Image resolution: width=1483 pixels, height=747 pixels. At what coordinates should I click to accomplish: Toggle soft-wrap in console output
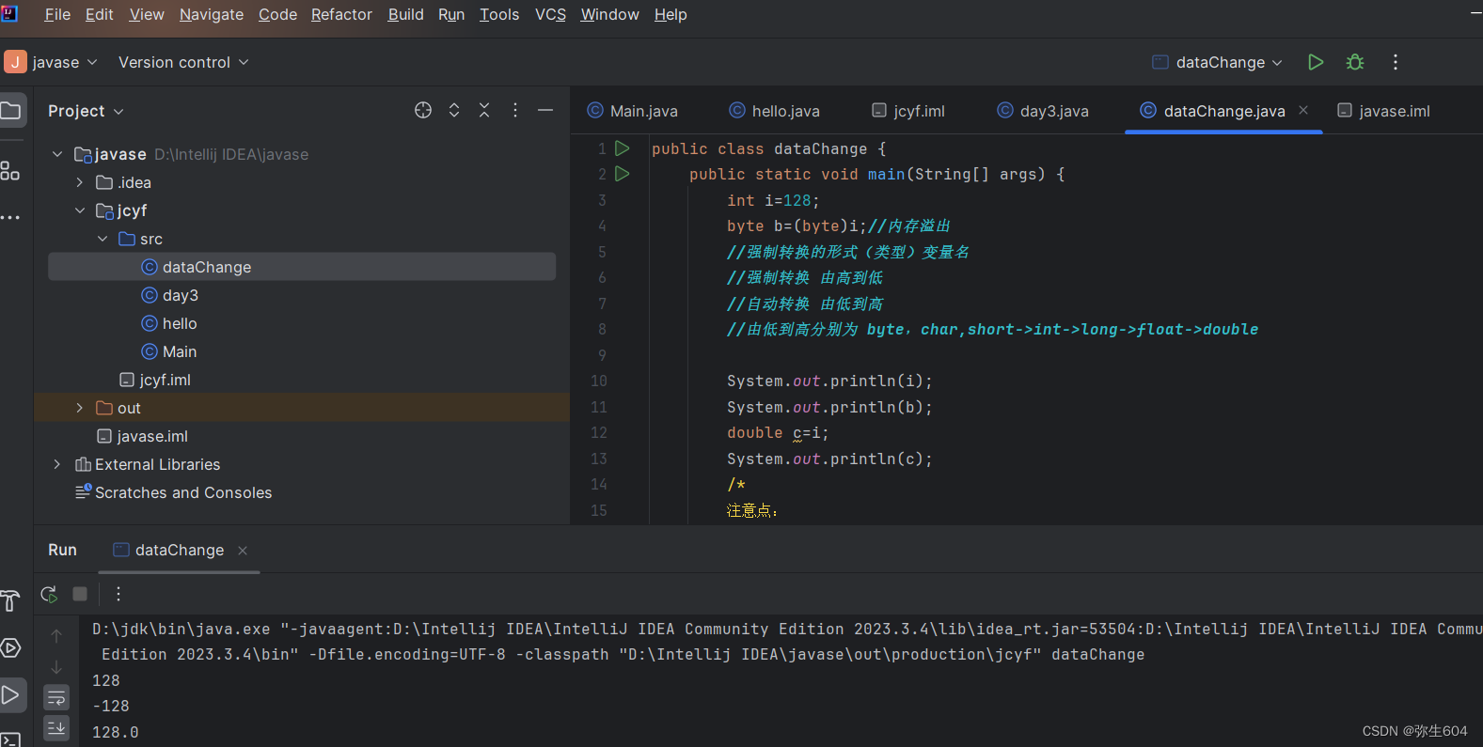coord(56,697)
